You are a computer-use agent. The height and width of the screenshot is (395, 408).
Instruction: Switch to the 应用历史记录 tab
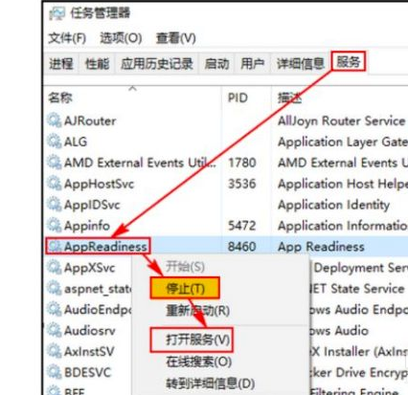pos(157,64)
